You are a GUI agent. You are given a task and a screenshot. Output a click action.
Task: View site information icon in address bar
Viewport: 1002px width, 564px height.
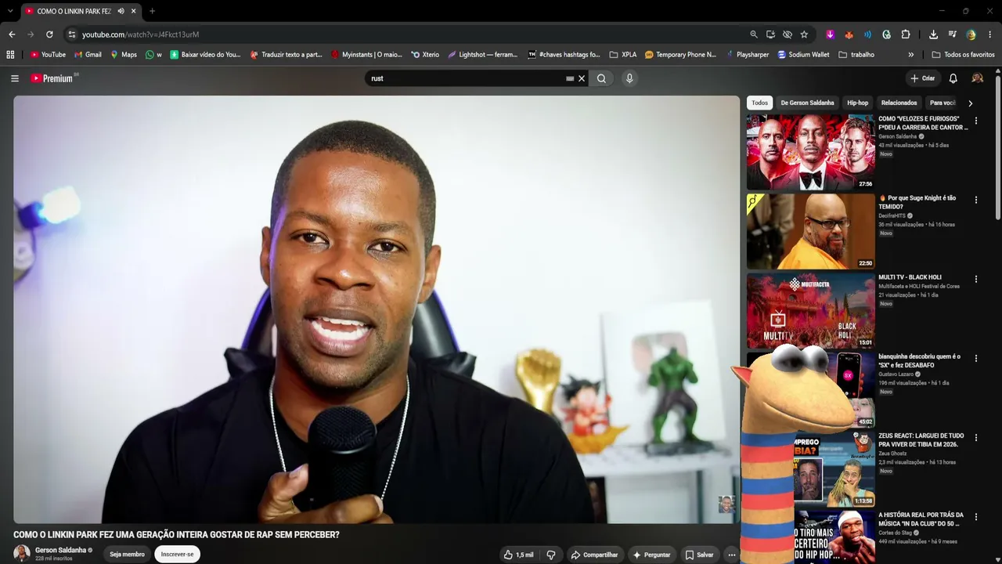(71, 34)
